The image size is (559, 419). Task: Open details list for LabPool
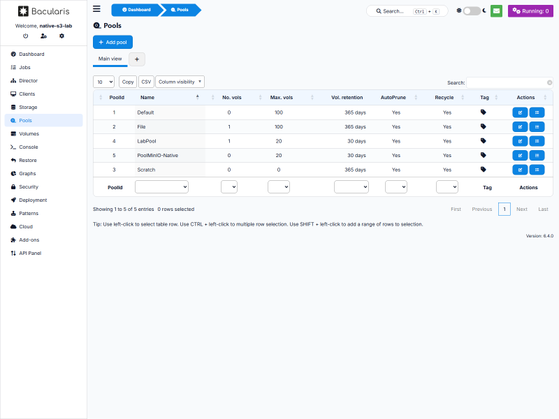pyautogui.click(x=537, y=141)
